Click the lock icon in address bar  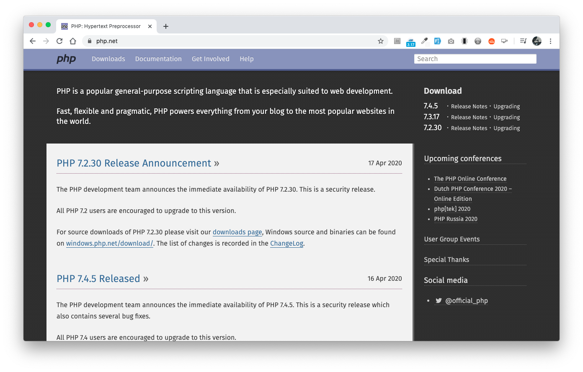(x=90, y=41)
